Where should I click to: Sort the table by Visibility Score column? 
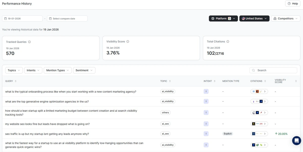(x=295, y=81)
